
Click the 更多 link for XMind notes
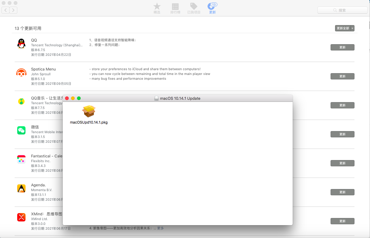pyautogui.click(x=160, y=228)
